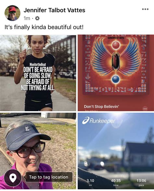The width and height of the screenshot is (154, 191).
Task: Open the motivational runner quote image
Action: 38,73
